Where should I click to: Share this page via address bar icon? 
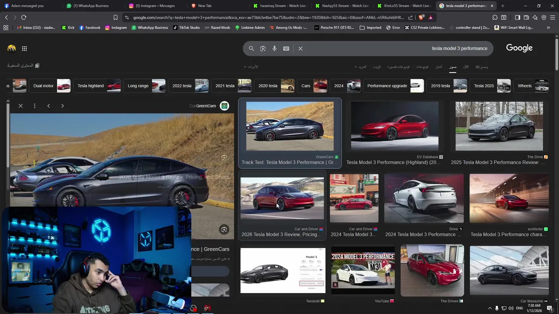(411, 17)
